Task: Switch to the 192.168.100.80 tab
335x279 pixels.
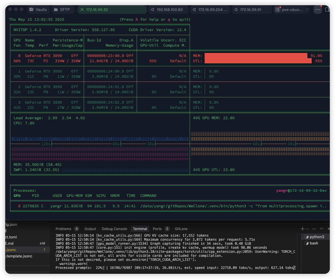Action: pyautogui.click(x=169, y=10)
